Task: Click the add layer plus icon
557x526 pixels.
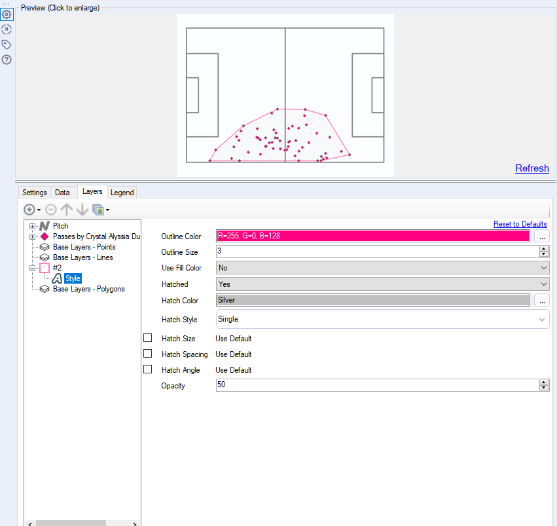Action: click(29, 210)
